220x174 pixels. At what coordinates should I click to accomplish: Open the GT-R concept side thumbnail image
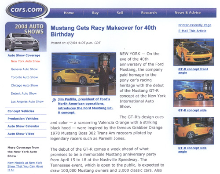194,93
